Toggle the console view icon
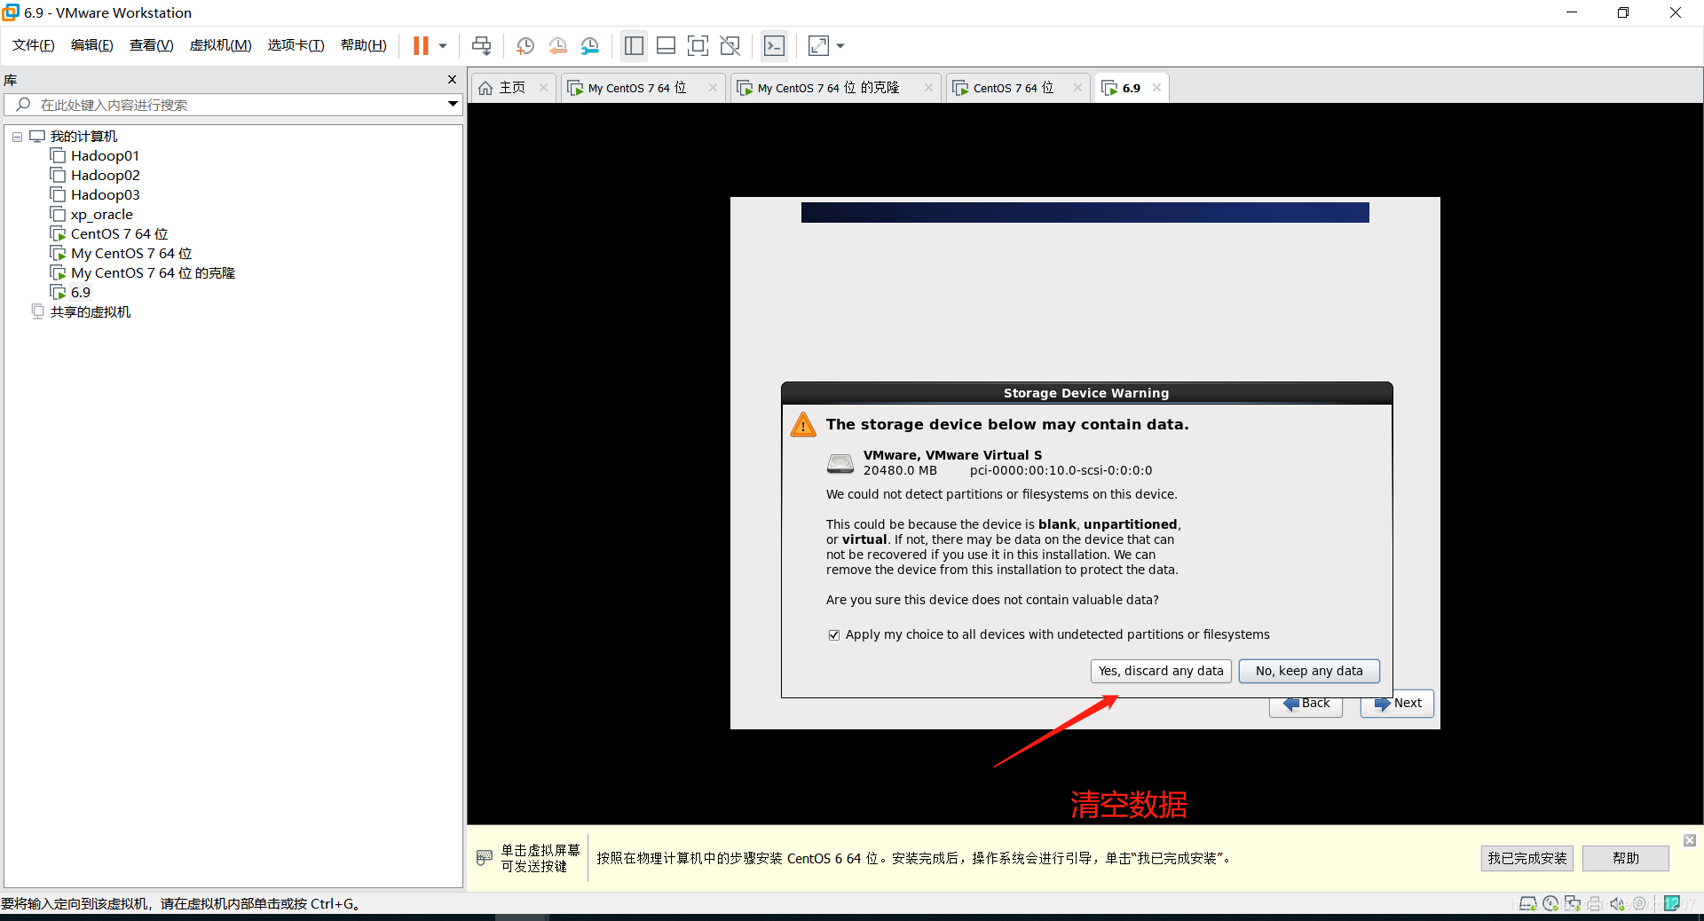Screen dimensions: 1704x921 click(774, 45)
